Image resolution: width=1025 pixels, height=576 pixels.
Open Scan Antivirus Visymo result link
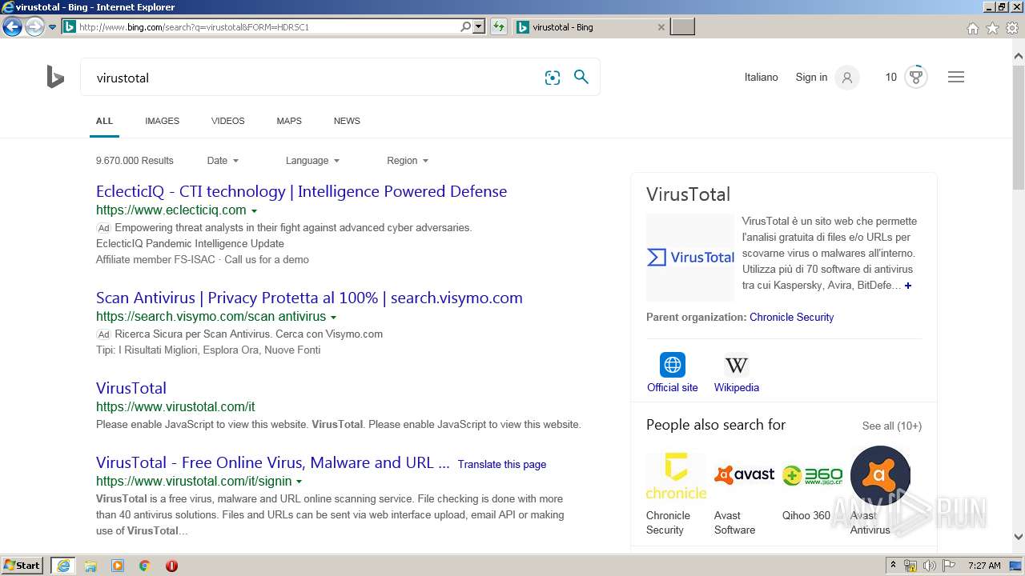tap(309, 298)
